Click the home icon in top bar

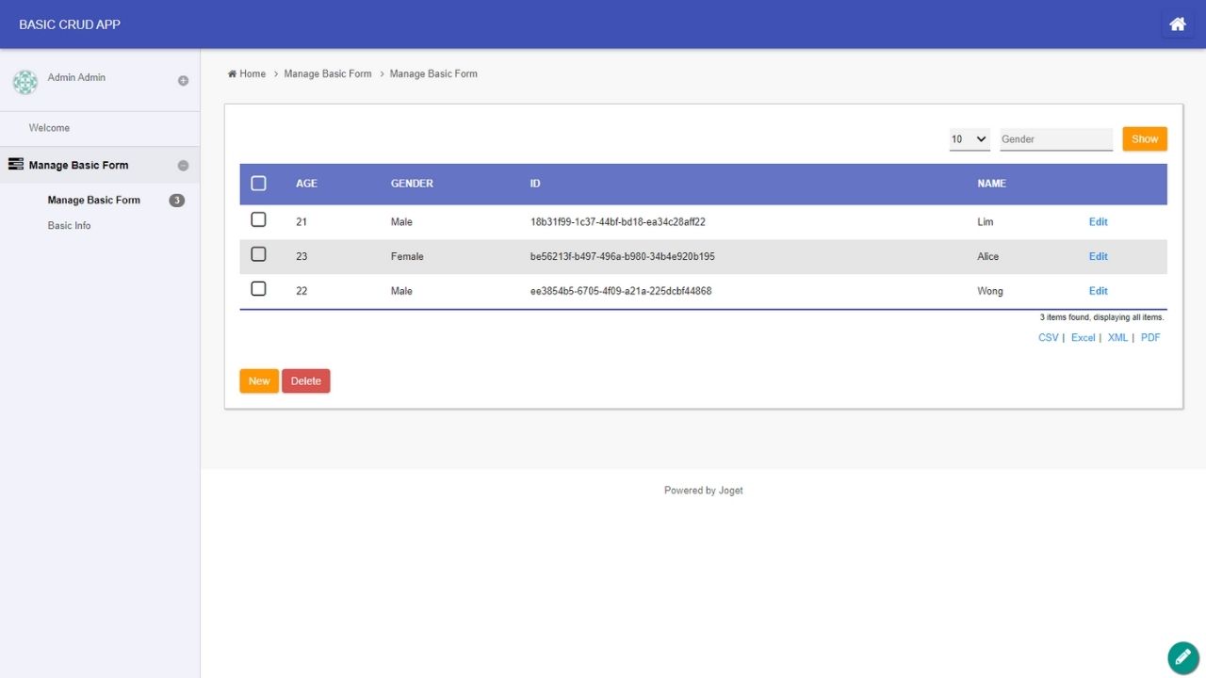(x=1177, y=24)
